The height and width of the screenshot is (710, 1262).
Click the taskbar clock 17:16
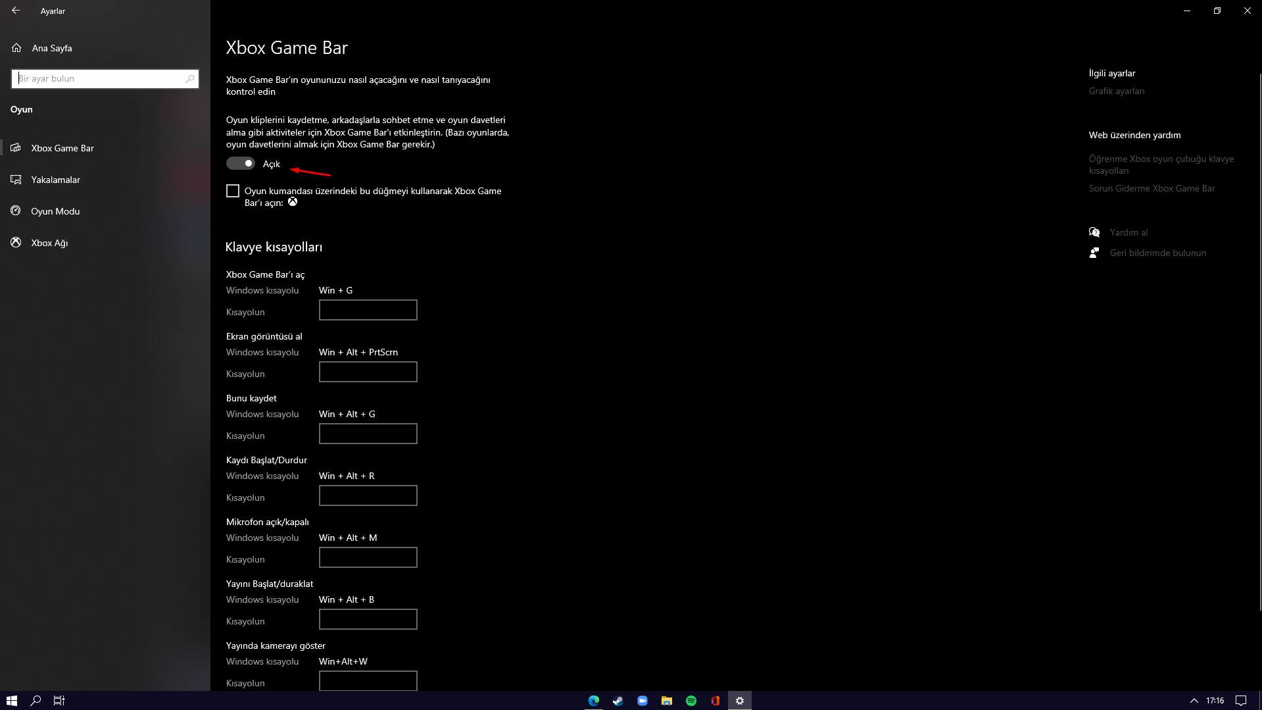1215,701
